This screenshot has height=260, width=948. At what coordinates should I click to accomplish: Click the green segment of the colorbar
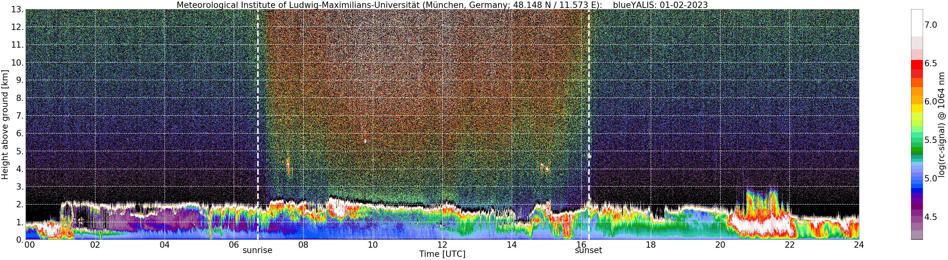917,149
